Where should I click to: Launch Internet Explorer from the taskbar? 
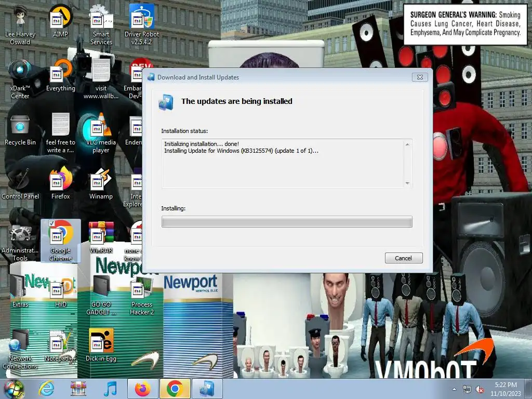46,389
